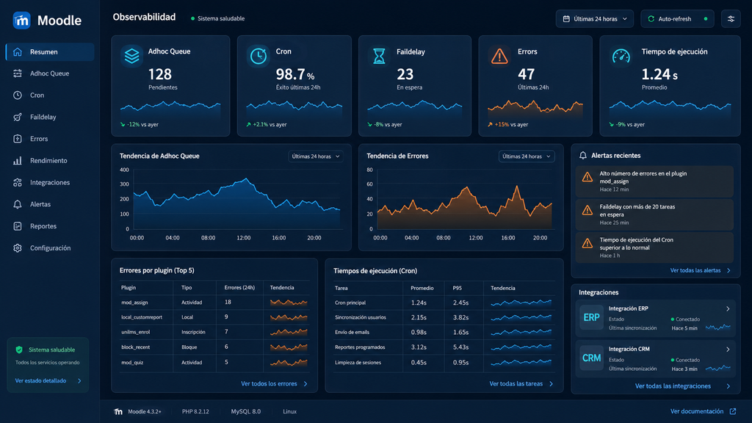The image size is (752, 423).
Task: Click the Alertas recientes bell icon
Action: click(x=582, y=156)
